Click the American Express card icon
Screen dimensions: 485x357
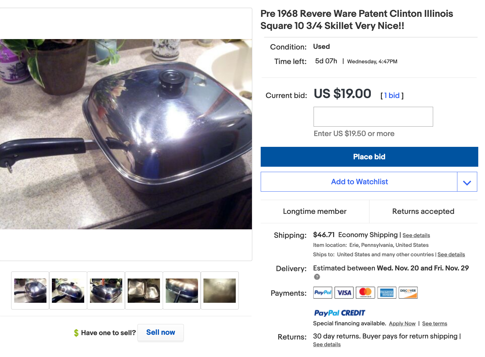387,292
